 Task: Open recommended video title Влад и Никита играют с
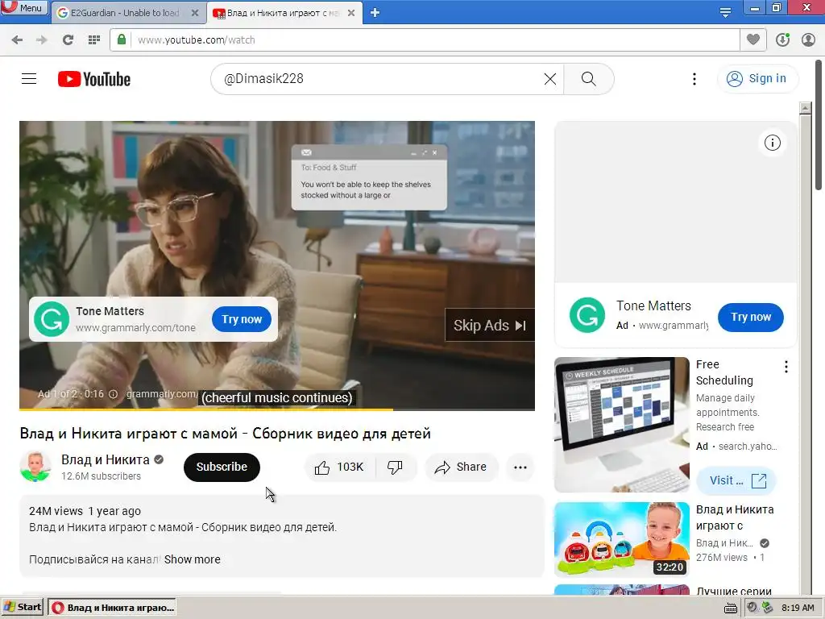[x=735, y=517]
